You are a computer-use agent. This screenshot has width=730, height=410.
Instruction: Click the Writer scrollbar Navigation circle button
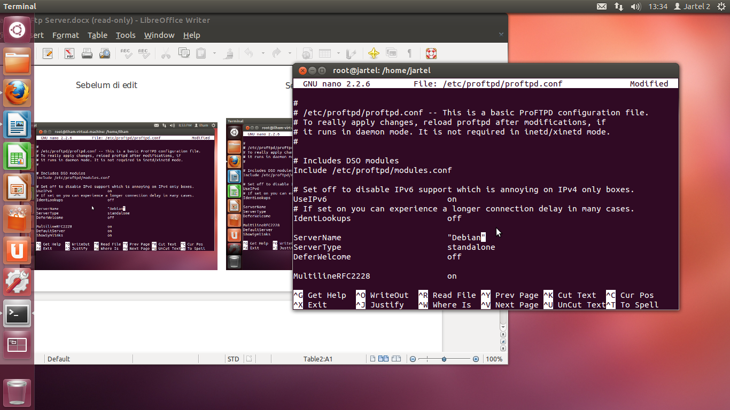(x=503, y=341)
